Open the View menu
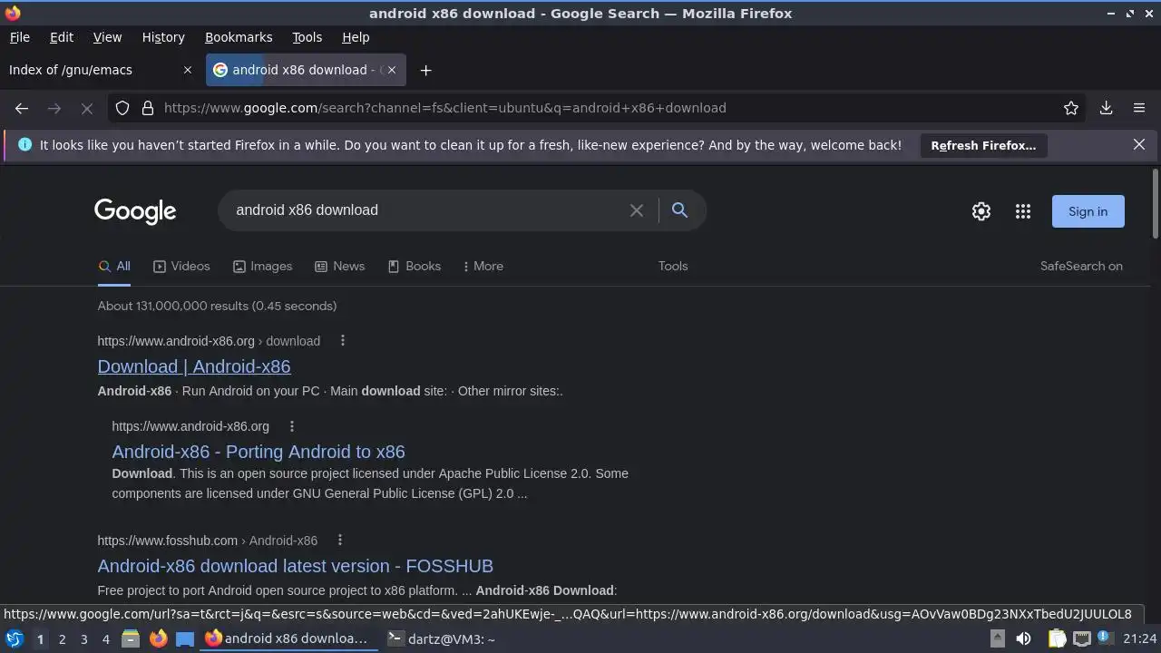This screenshot has width=1161, height=653. pos(107,37)
